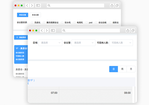The height and width of the screenshot is (105, 149).
Task: Click back arrow in the rear window
Action: pos(27,5)
